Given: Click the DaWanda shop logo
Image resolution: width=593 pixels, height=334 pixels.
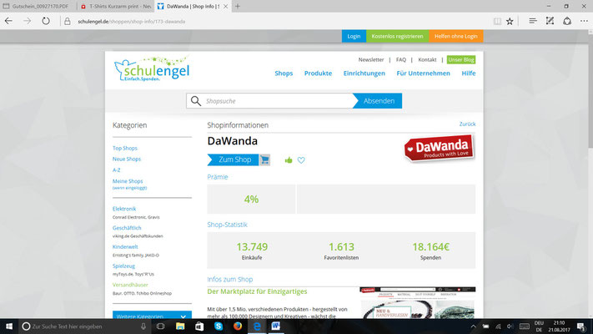Looking at the screenshot, I should (x=439, y=148).
